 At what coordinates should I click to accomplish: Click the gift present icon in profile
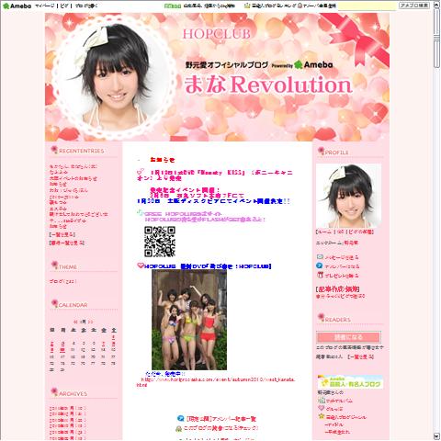[320, 275]
